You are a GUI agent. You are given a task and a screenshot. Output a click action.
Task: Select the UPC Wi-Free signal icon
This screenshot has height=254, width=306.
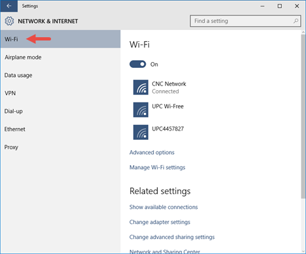pos(141,110)
